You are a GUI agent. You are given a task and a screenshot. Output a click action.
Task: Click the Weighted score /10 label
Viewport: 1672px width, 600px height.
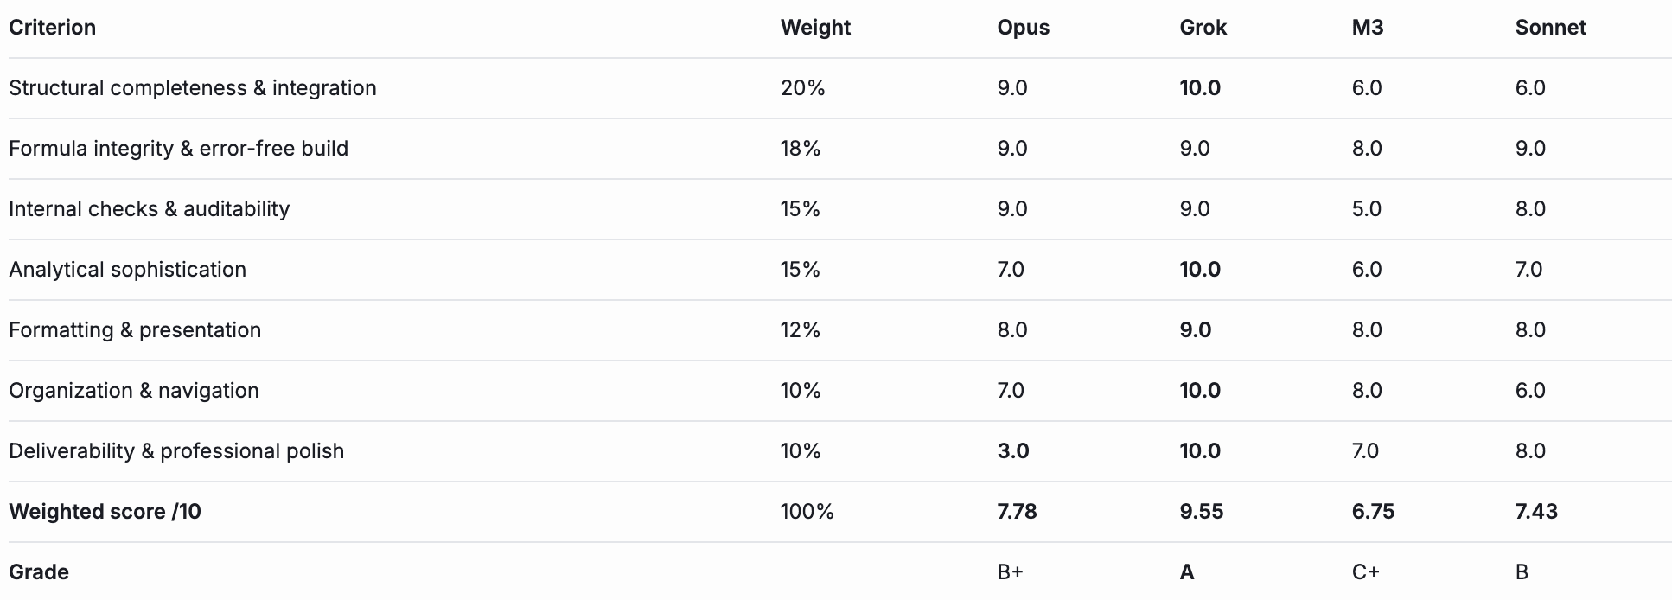click(x=105, y=512)
